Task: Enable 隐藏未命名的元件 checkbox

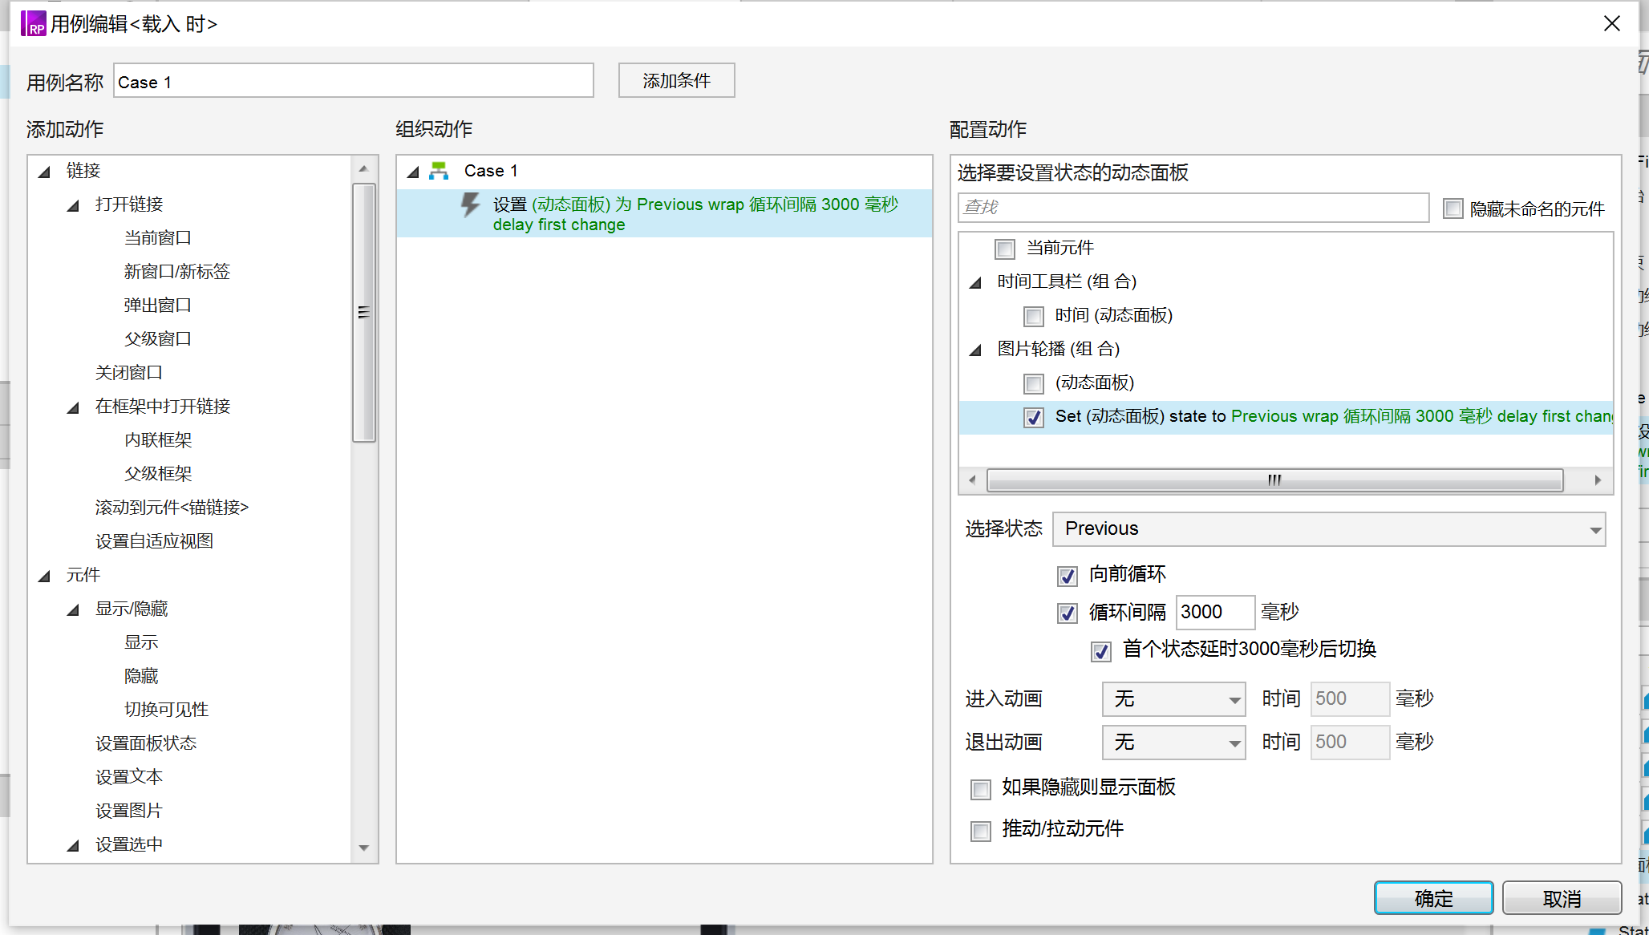Action: 1452,209
